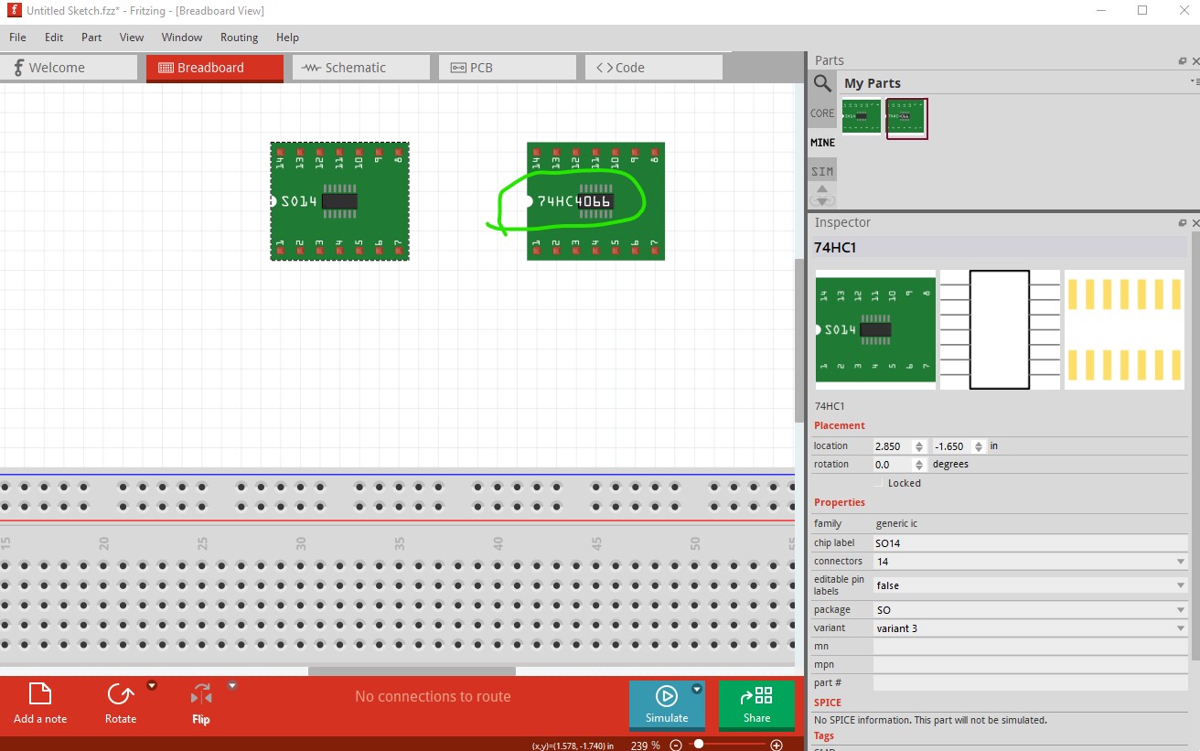Close the Parts panel
Viewport: 1200px width, 751px height.
click(1195, 60)
